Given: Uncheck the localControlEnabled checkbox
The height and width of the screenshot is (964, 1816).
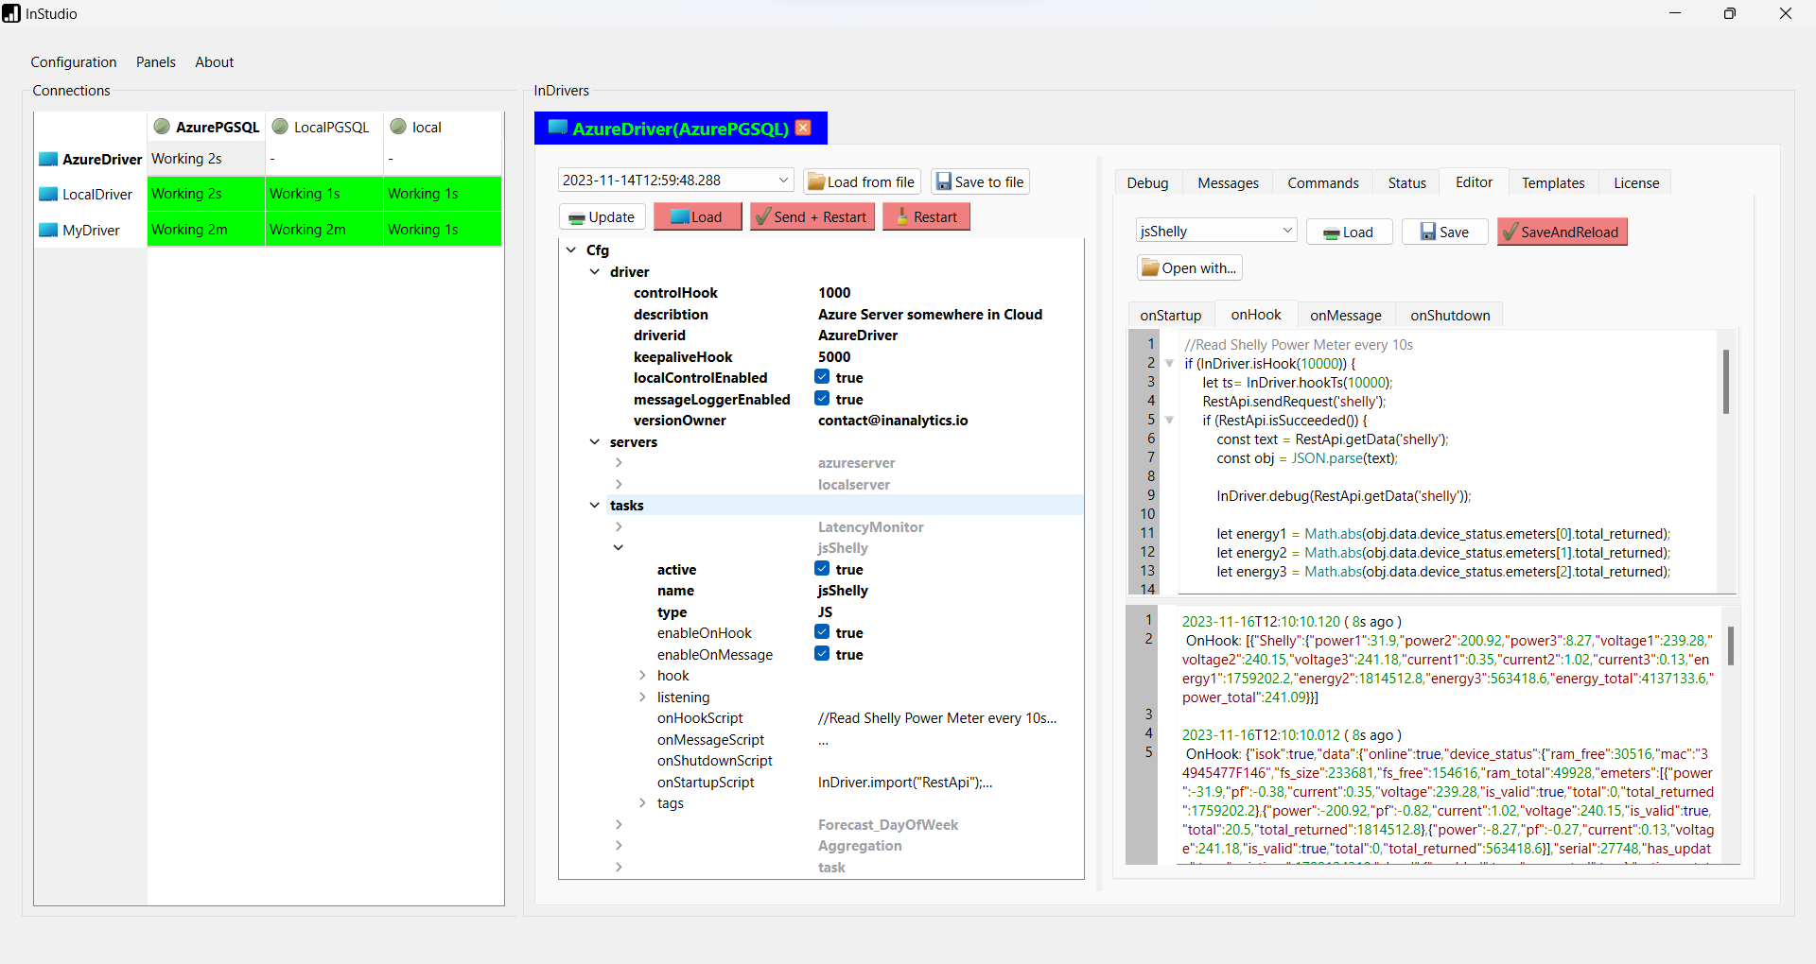Looking at the screenshot, I should click(822, 377).
